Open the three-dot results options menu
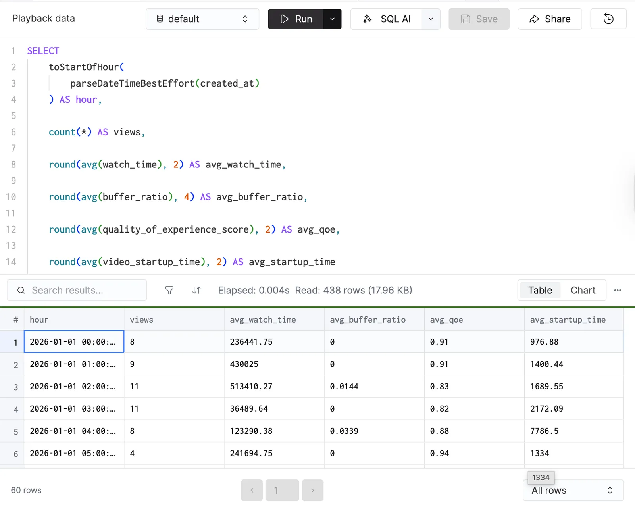This screenshot has width=635, height=512. pos(618,290)
